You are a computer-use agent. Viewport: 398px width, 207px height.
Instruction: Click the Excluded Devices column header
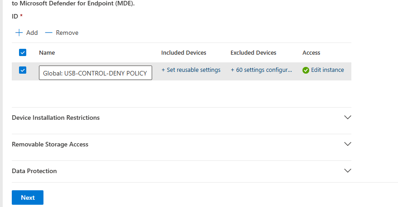(x=253, y=53)
